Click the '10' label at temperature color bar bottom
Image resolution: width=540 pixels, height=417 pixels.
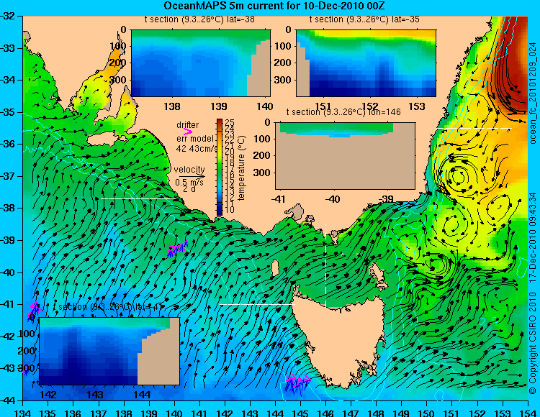(x=230, y=210)
